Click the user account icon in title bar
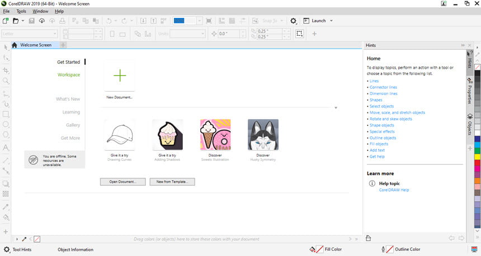Viewport: 481px width, 256px height. tap(444, 4)
